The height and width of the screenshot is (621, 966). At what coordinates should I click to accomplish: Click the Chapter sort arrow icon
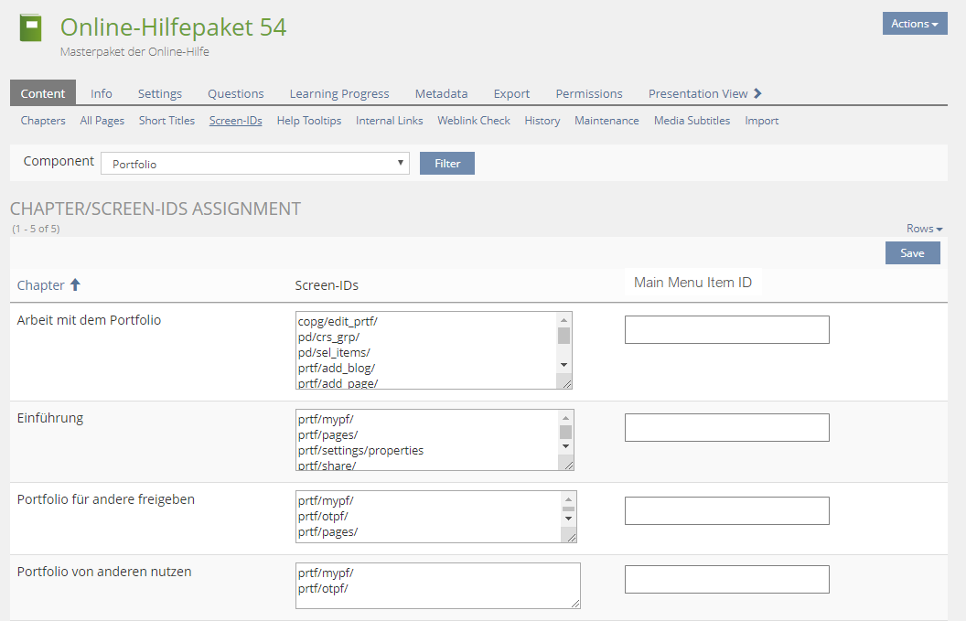76,285
